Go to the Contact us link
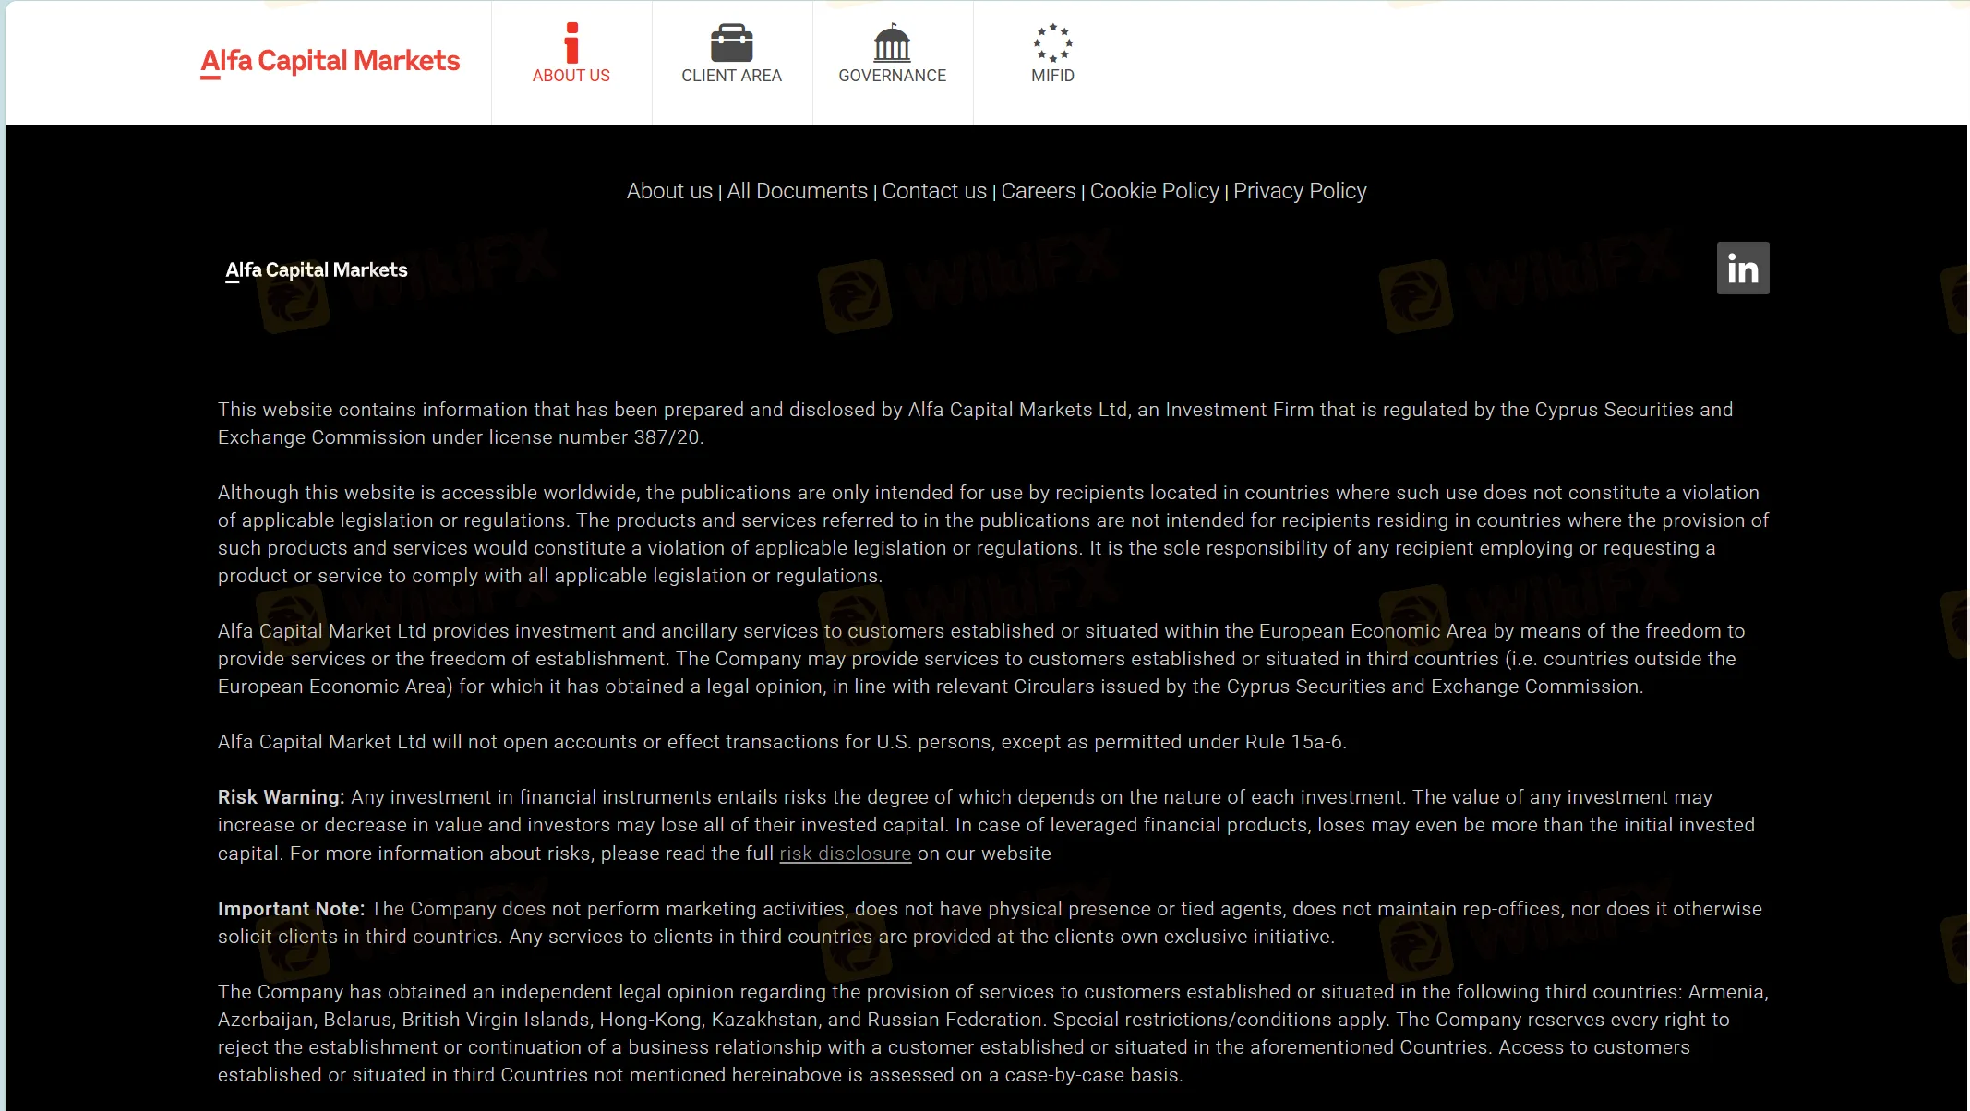This screenshot has width=1970, height=1111. (934, 191)
